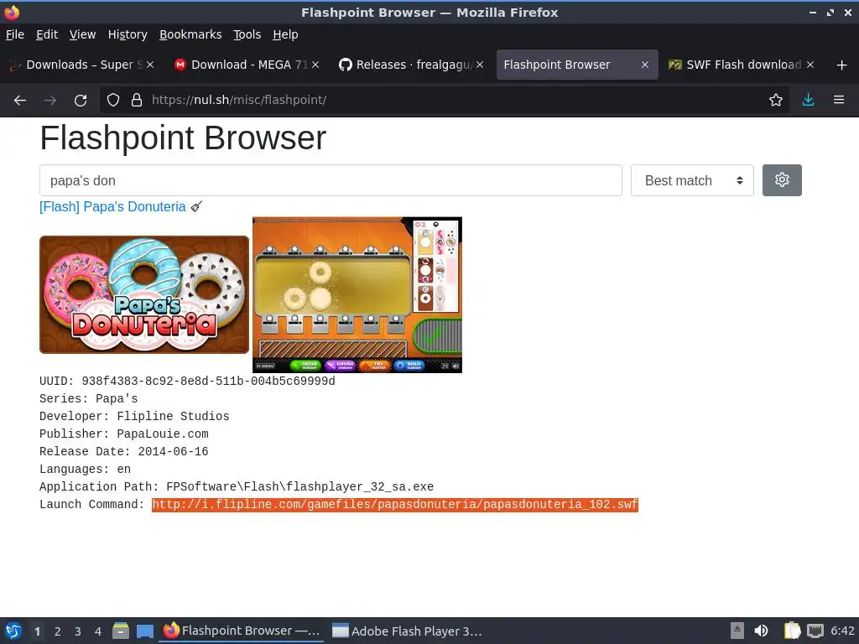Bookmark this page with the star
The height and width of the screenshot is (644, 859).
pos(776,100)
